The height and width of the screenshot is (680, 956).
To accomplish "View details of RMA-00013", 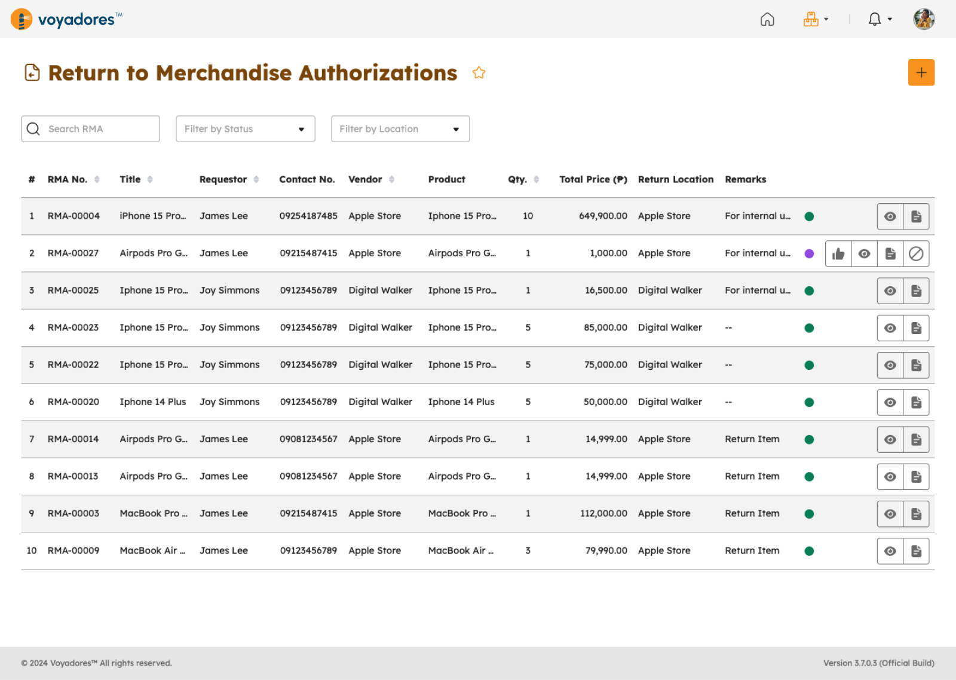I will click(x=890, y=477).
